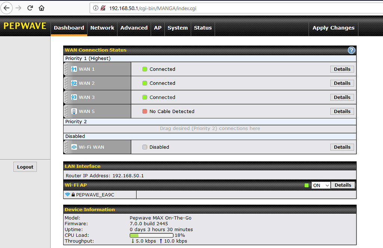Click the green status light for WAN 1
This screenshot has height=248, width=383.
tap(145, 69)
